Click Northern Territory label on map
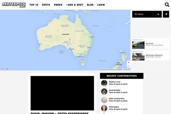 65,26
